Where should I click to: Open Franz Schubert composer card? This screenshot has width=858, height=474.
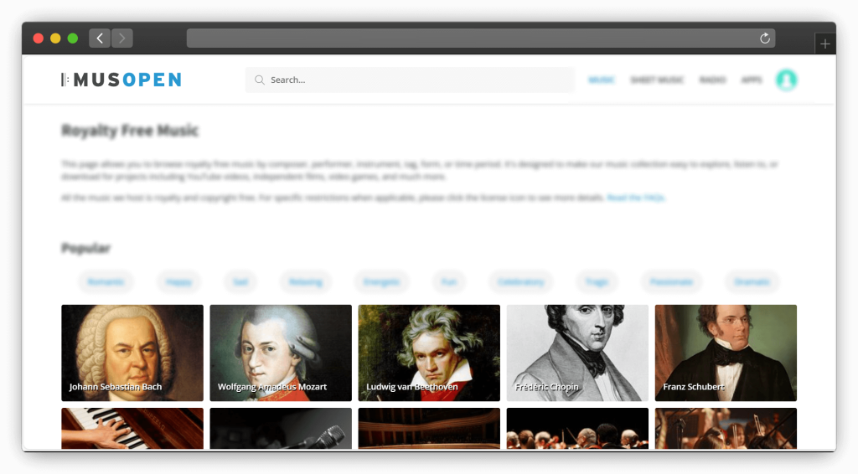coord(726,353)
